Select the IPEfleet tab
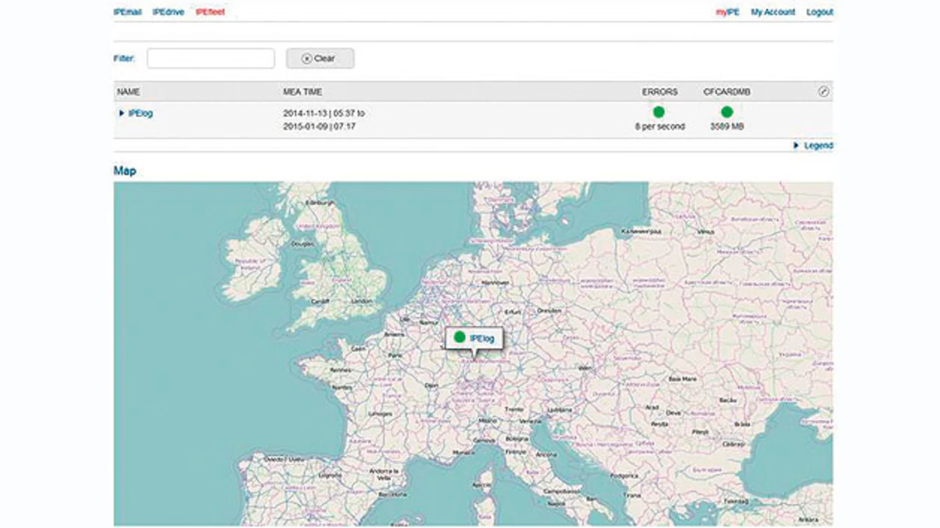 pyautogui.click(x=210, y=12)
